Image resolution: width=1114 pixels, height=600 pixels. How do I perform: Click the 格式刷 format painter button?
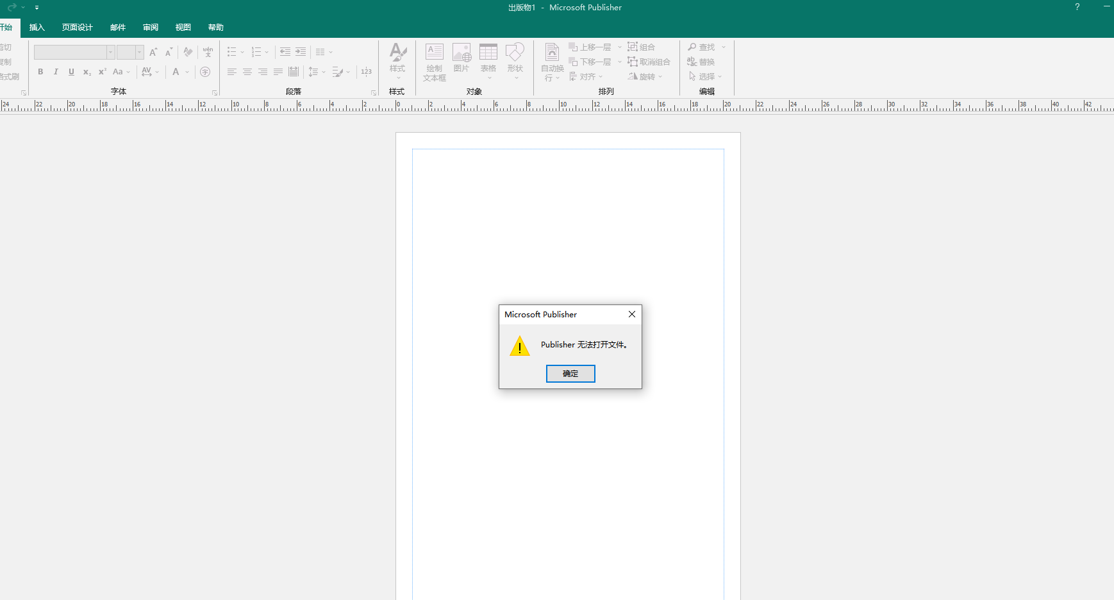pyautogui.click(x=9, y=77)
